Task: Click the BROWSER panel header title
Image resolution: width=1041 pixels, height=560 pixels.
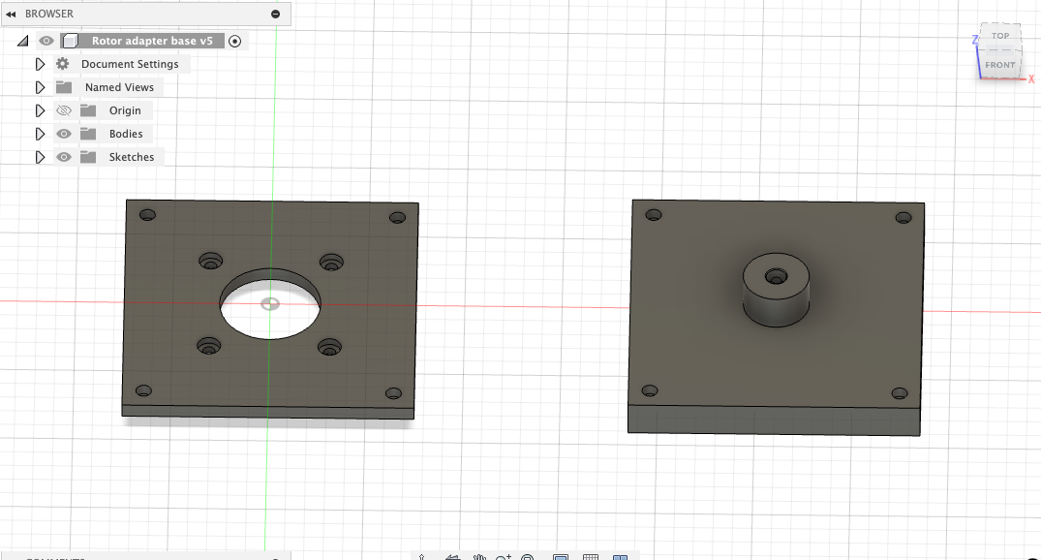Action: 49,14
